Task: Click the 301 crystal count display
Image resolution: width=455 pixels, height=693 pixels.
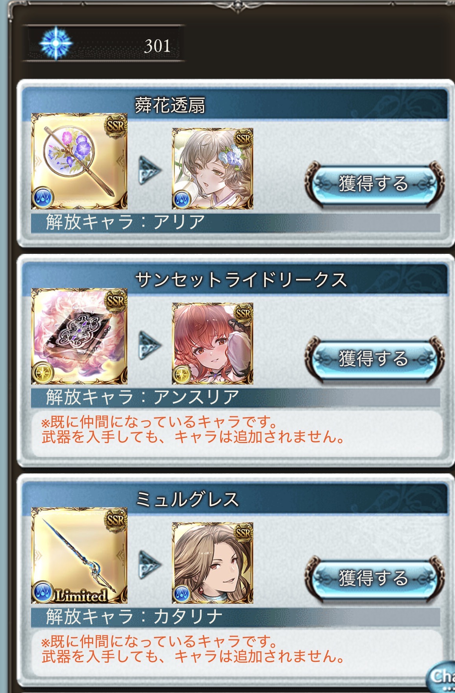Action: tap(104, 43)
